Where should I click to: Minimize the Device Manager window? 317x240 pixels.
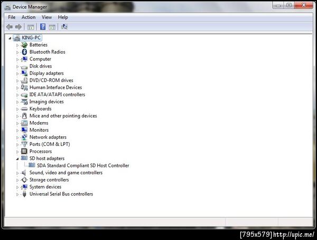tap(278, 6)
